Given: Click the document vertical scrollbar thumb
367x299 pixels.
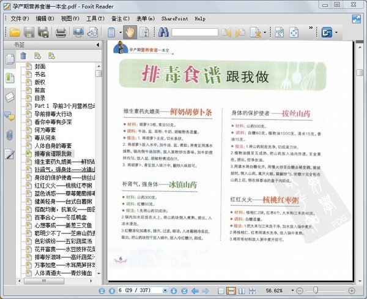Looking at the screenshot, I should click(x=360, y=72).
